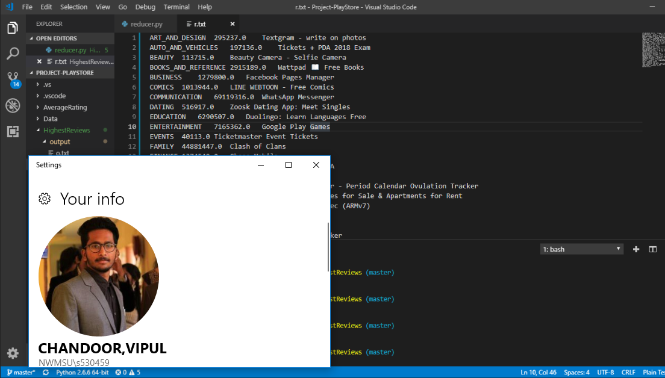Open the Debug menu
This screenshot has width=665, height=378.
(146, 7)
